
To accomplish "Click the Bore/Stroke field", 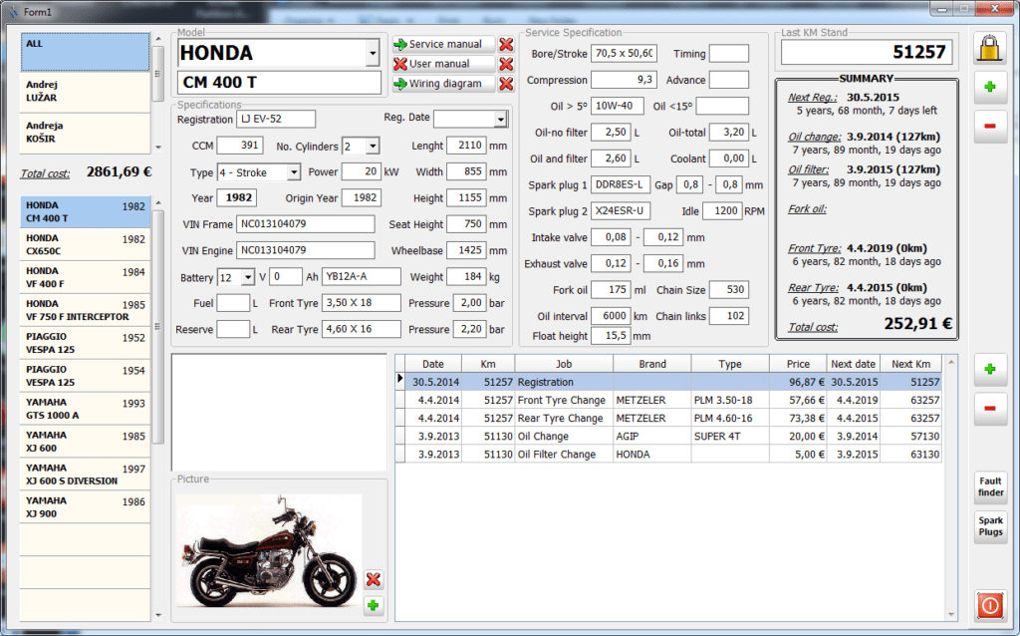I will [624, 54].
